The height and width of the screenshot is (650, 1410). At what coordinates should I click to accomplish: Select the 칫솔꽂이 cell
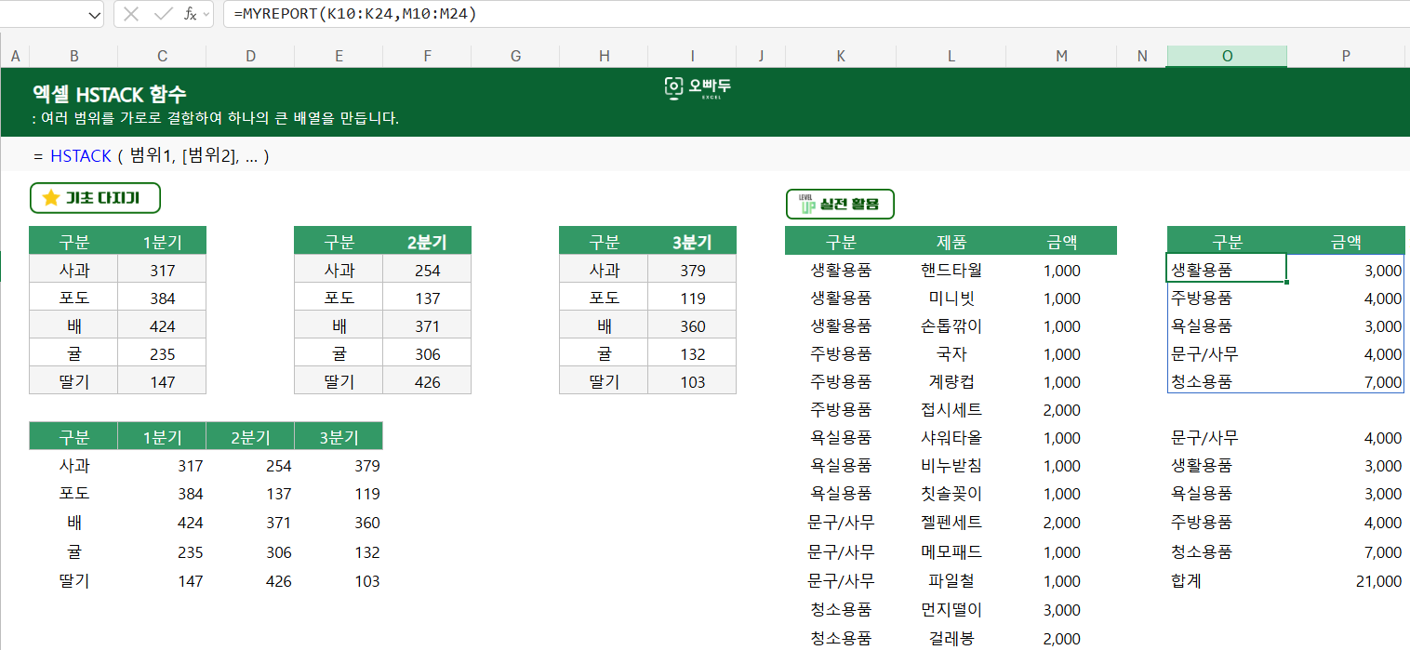951,494
